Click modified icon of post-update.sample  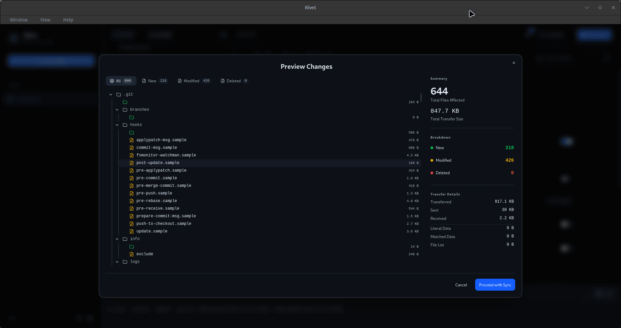132,163
